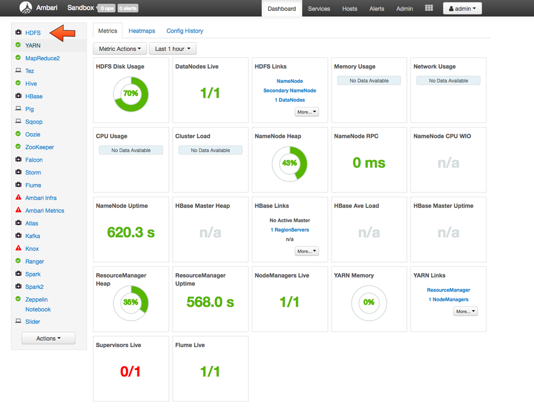Switch to the Heatmaps tab
Screen dimensions: 534x416
[142, 30]
